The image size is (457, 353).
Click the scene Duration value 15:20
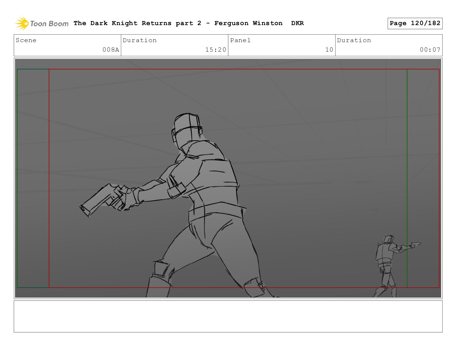(216, 50)
